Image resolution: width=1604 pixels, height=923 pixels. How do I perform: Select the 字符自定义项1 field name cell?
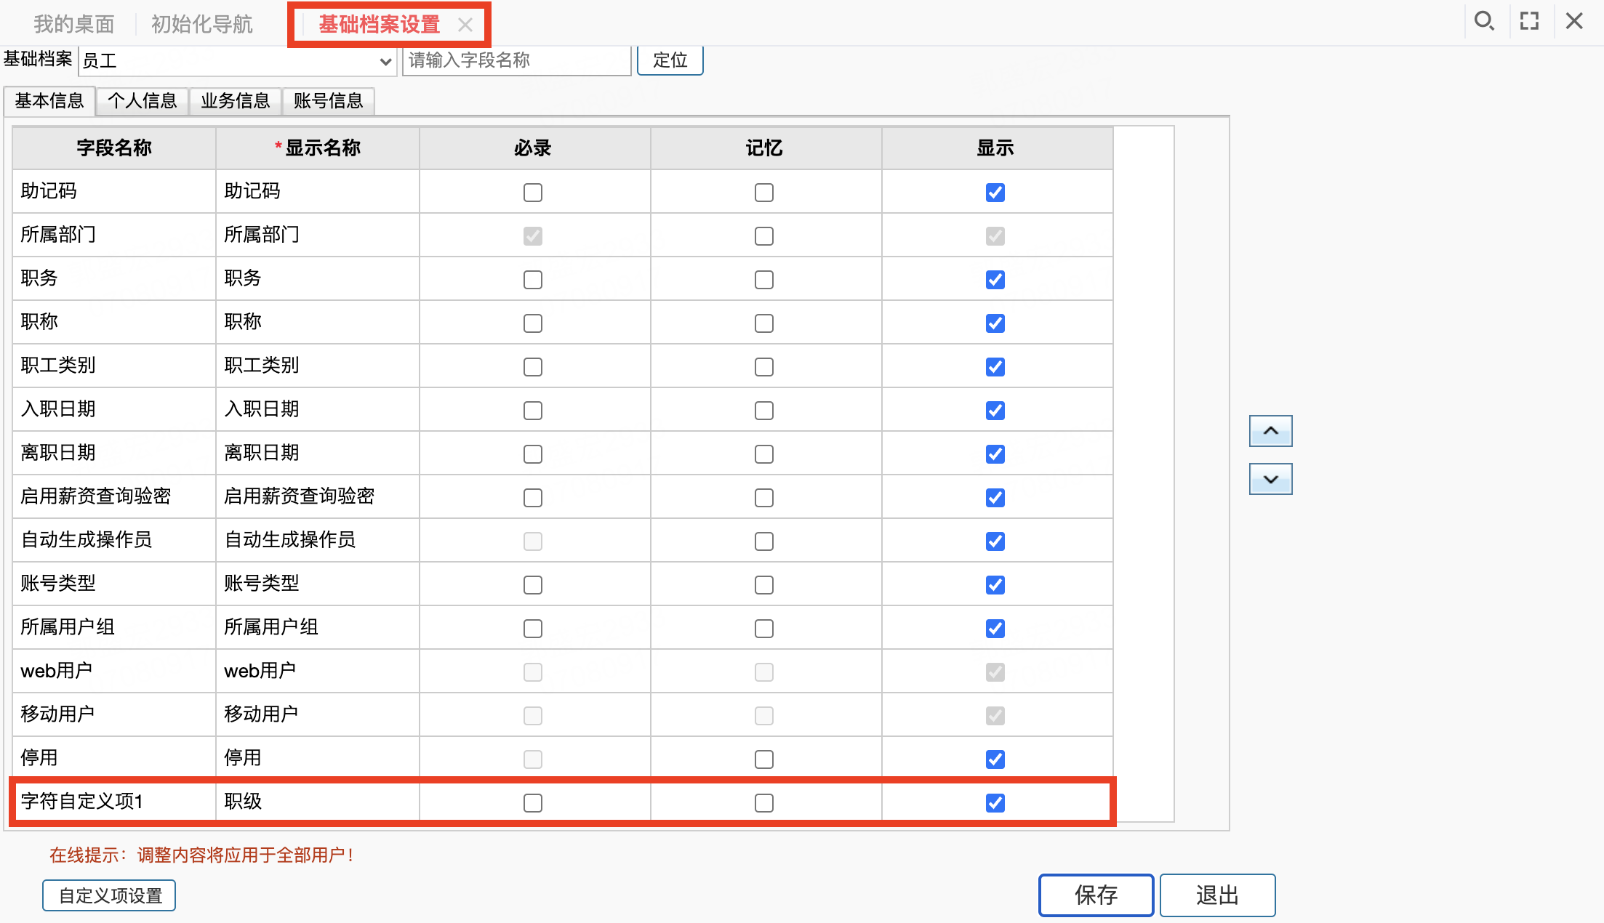114,802
